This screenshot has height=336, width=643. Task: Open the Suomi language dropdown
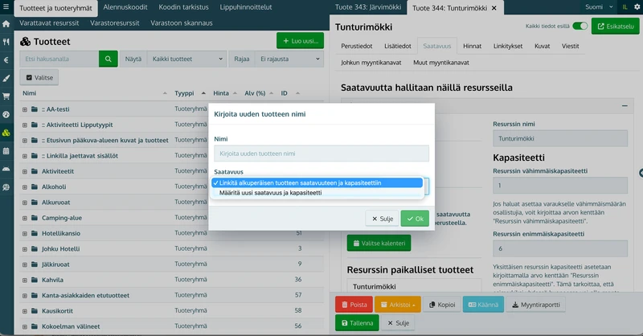pos(599,7)
